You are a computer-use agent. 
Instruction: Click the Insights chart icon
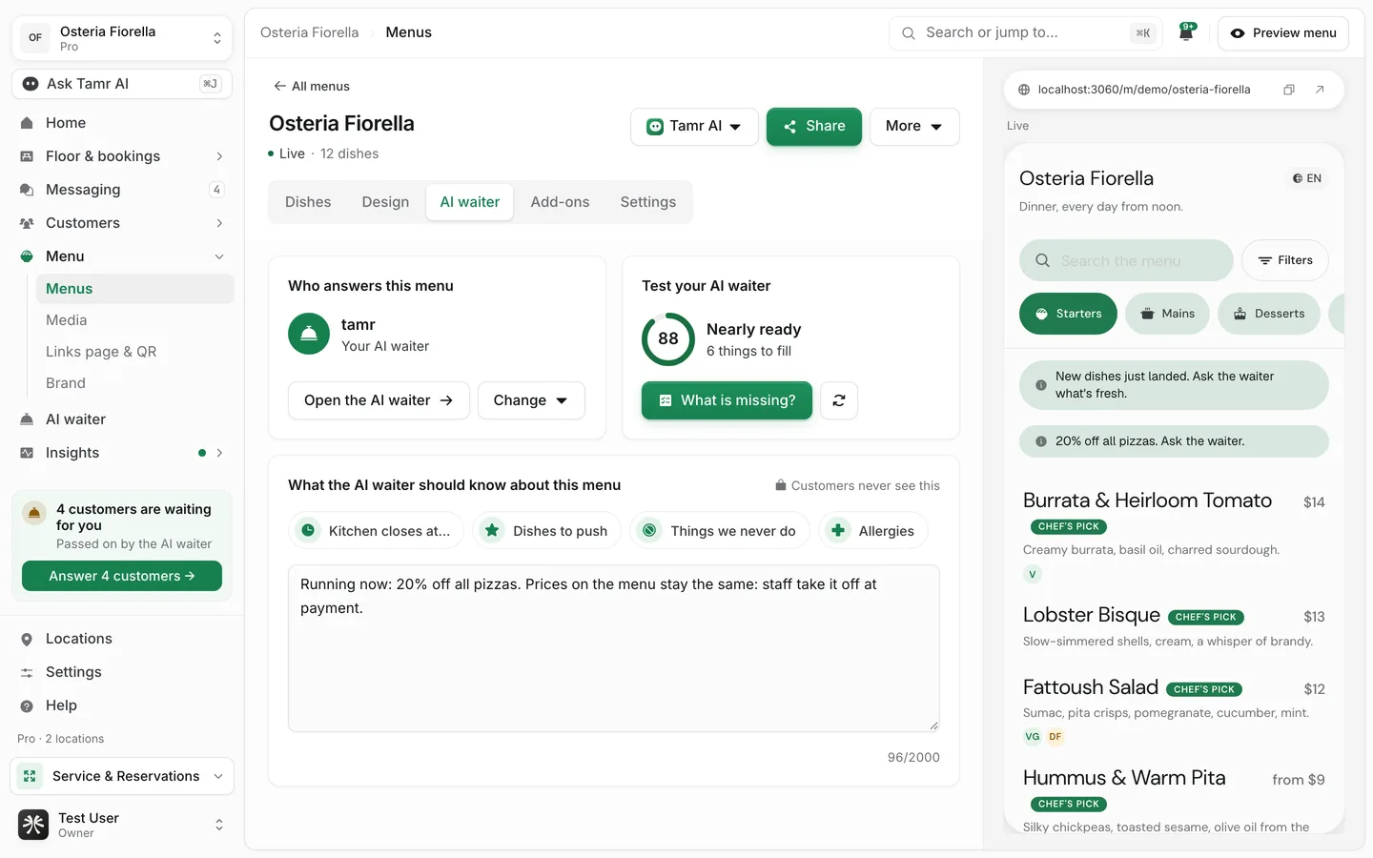click(x=27, y=453)
